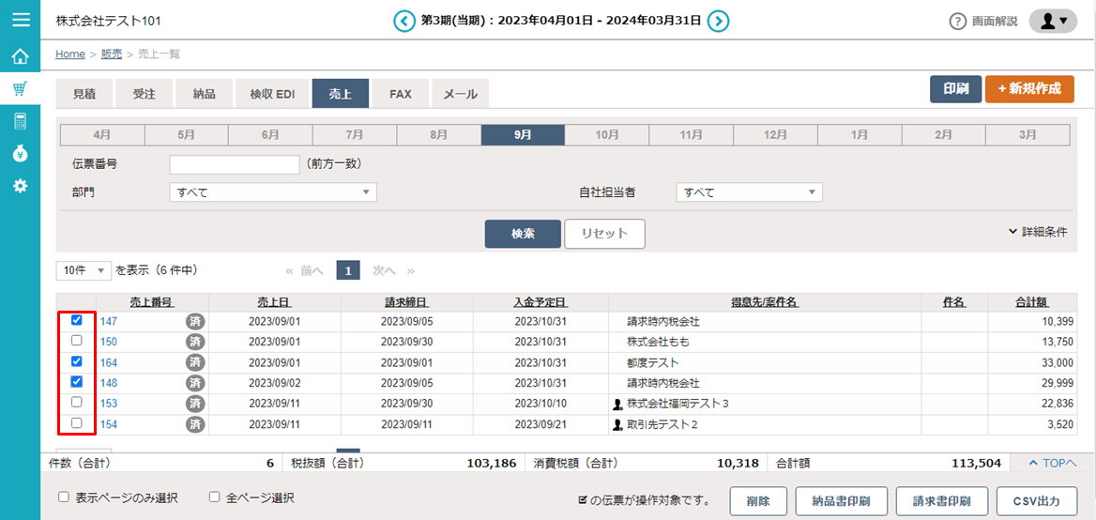
Task: Uncheck the box for sales number 164
Action: [77, 361]
